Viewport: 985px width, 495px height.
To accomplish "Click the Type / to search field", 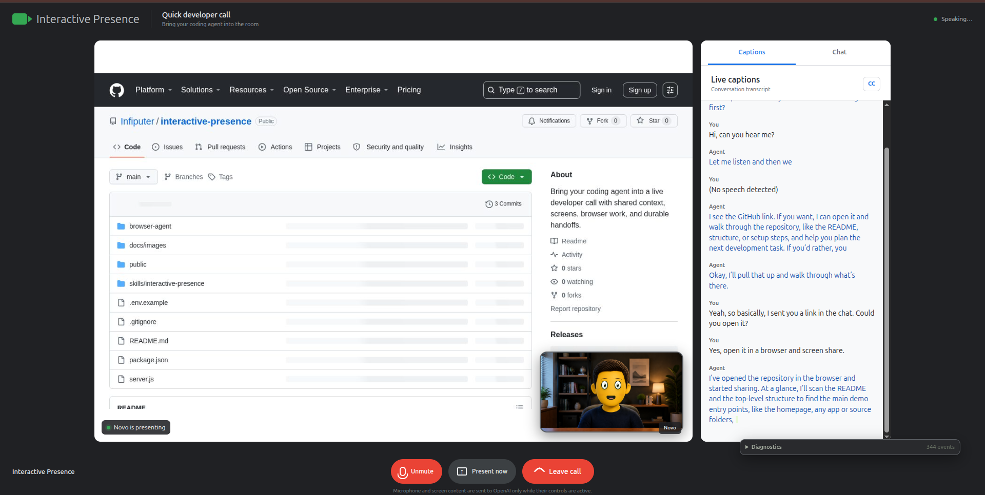I will pyautogui.click(x=531, y=90).
